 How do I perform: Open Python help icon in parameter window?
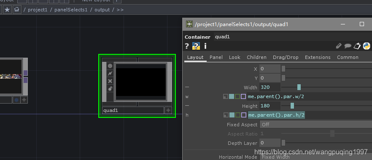pos(196,46)
